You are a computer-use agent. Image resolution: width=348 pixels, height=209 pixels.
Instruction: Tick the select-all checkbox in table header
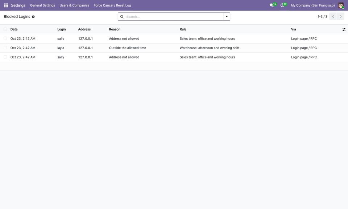[5, 29]
